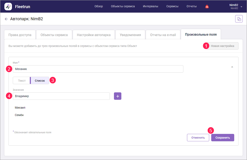
Task: Open the Сервисы navigation item
Action: pyautogui.click(x=172, y=6)
